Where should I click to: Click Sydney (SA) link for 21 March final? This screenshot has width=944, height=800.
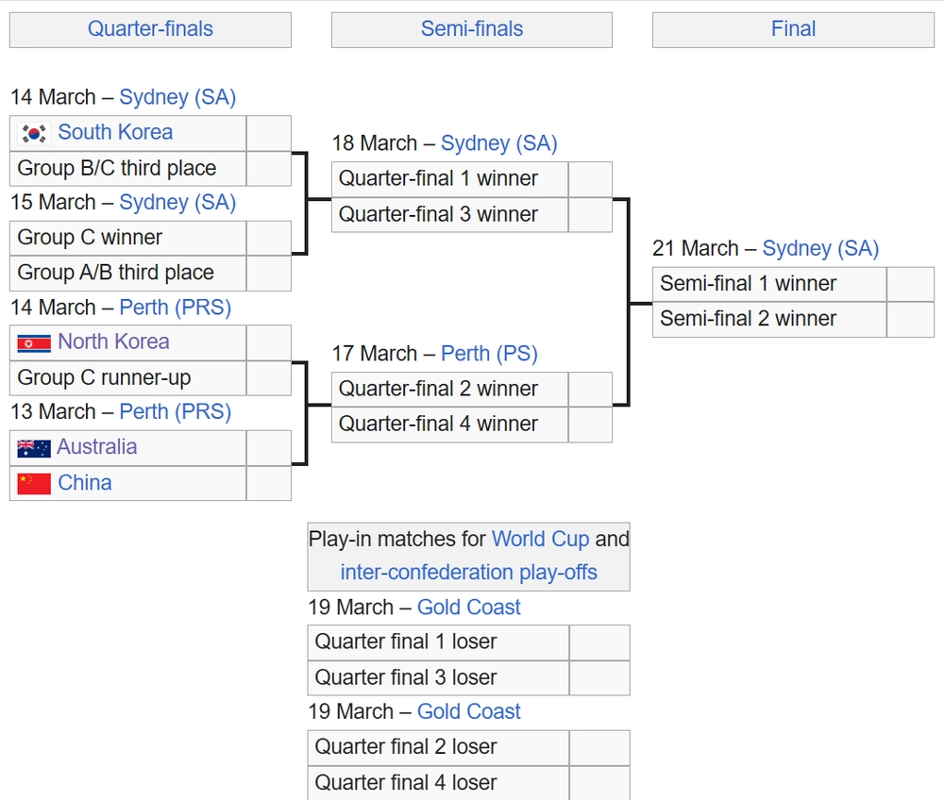pyautogui.click(x=820, y=249)
